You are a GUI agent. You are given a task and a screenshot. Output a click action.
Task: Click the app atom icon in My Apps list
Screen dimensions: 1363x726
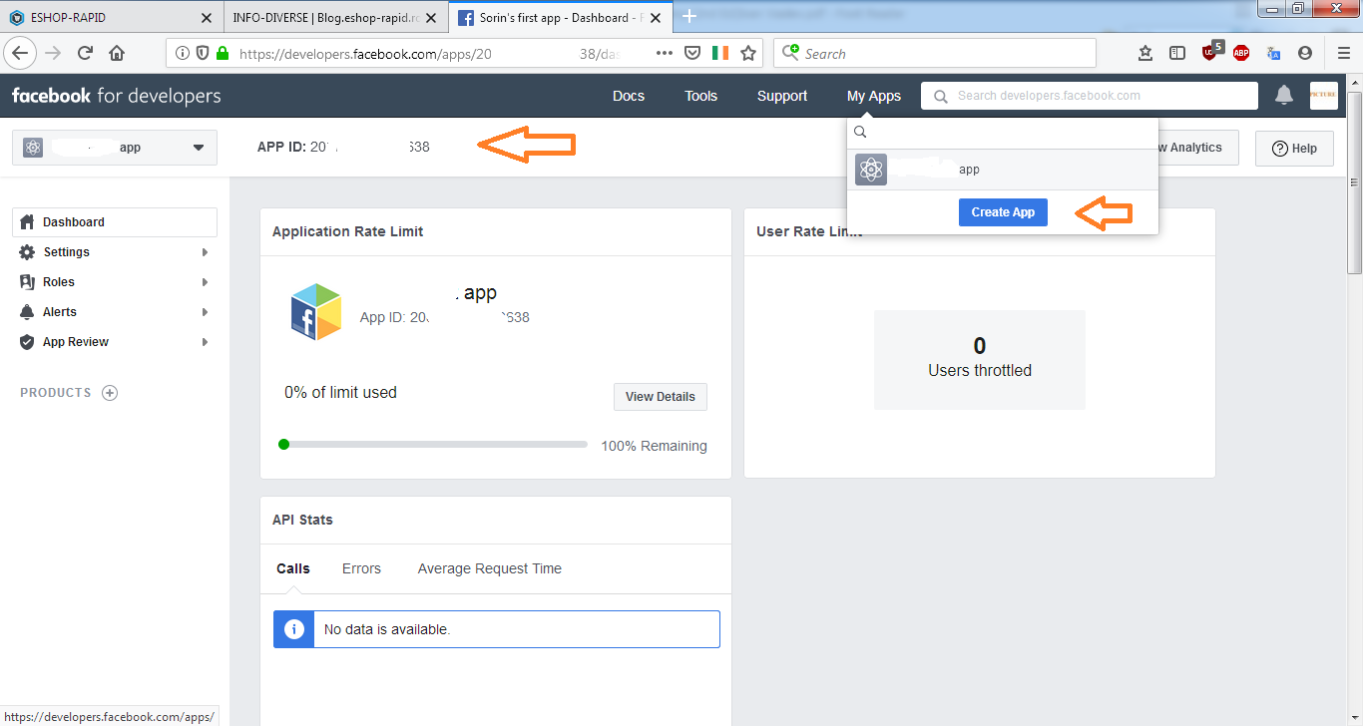[871, 170]
